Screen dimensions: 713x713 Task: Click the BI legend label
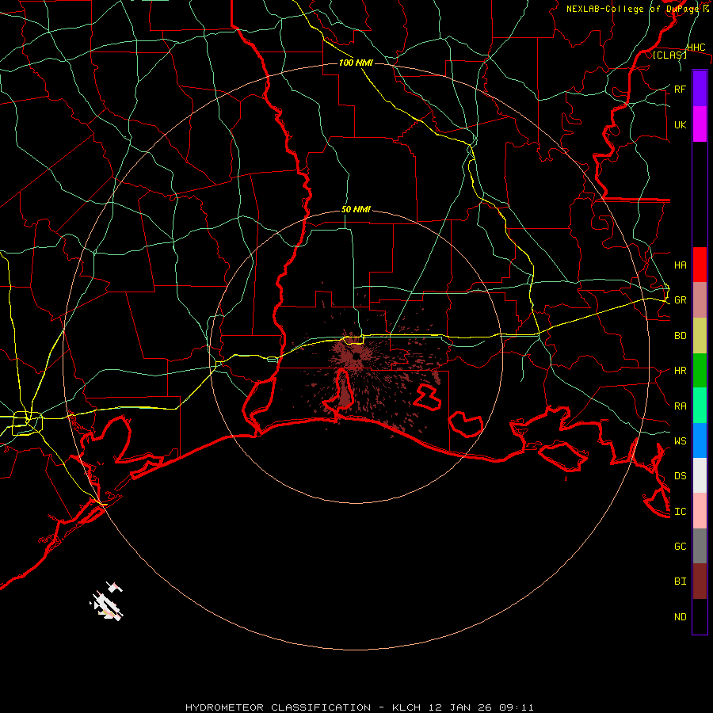(680, 581)
